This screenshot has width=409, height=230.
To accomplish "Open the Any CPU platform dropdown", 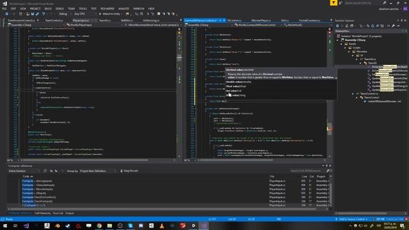I will (85, 14).
